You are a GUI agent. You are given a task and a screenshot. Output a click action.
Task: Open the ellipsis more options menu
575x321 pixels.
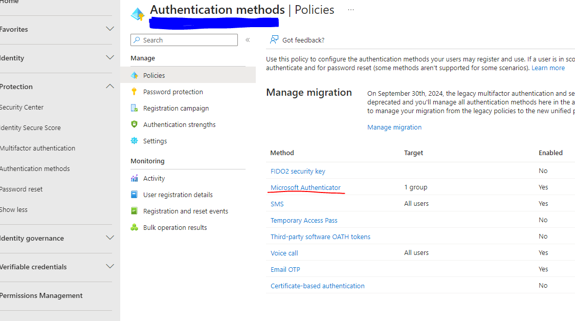351,10
